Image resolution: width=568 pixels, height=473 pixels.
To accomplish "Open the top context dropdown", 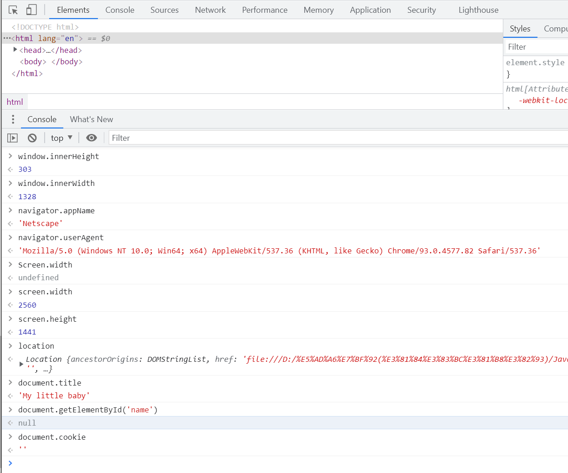I will pos(61,138).
